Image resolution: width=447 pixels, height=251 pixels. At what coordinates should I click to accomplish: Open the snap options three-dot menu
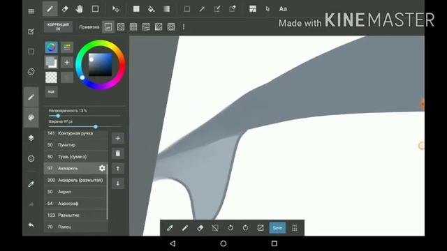click(184, 26)
